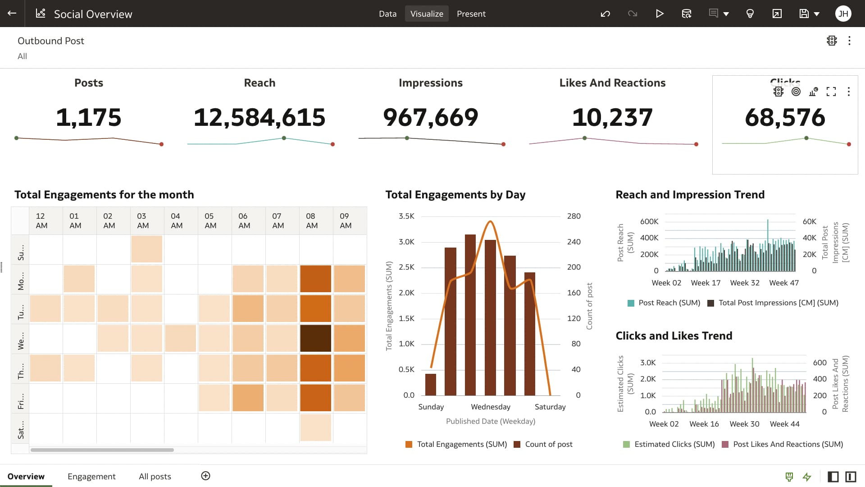Open the Present menu item
The height and width of the screenshot is (487, 865).
click(x=471, y=14)
